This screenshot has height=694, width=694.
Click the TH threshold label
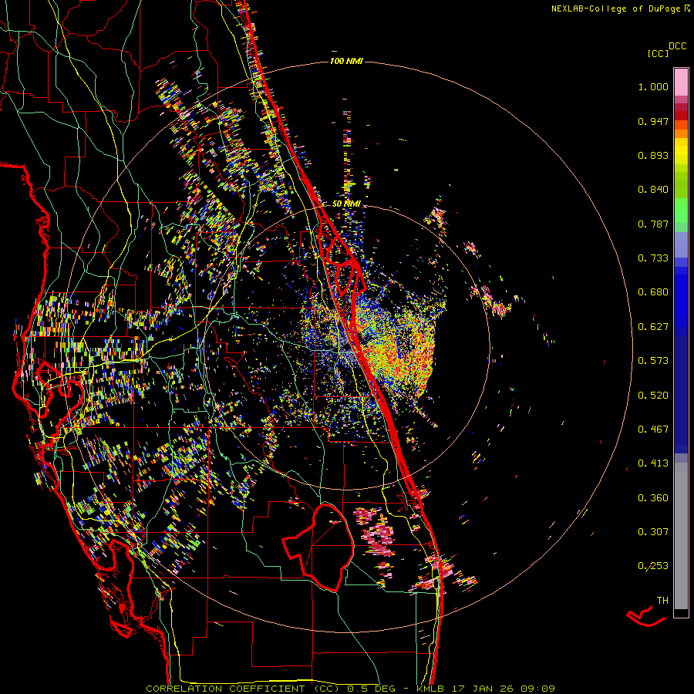662,600
